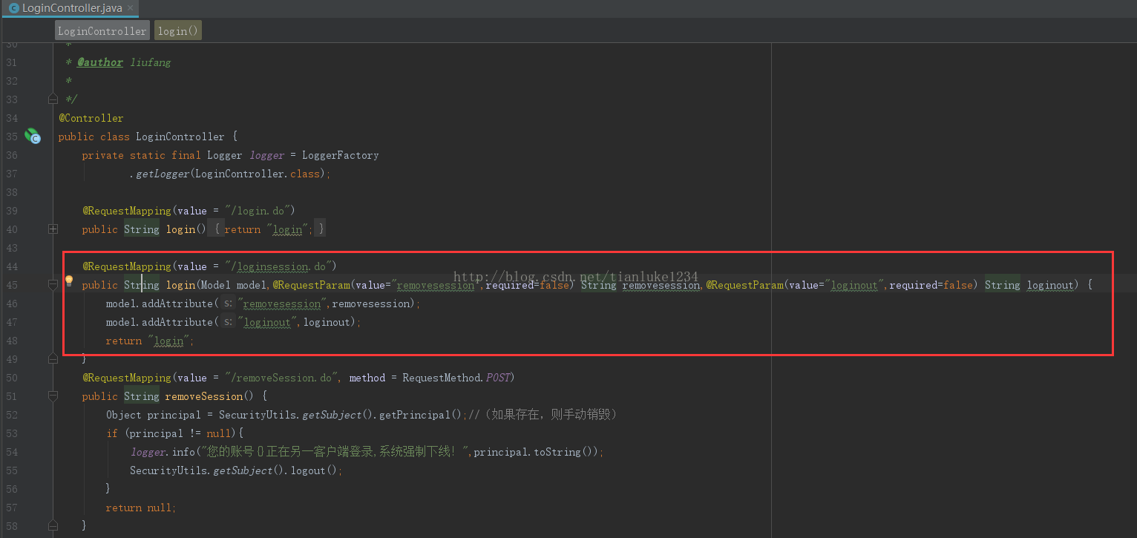
Task: Click the "/removeSession.do" mapping string
Action: [x=286, y=378]
